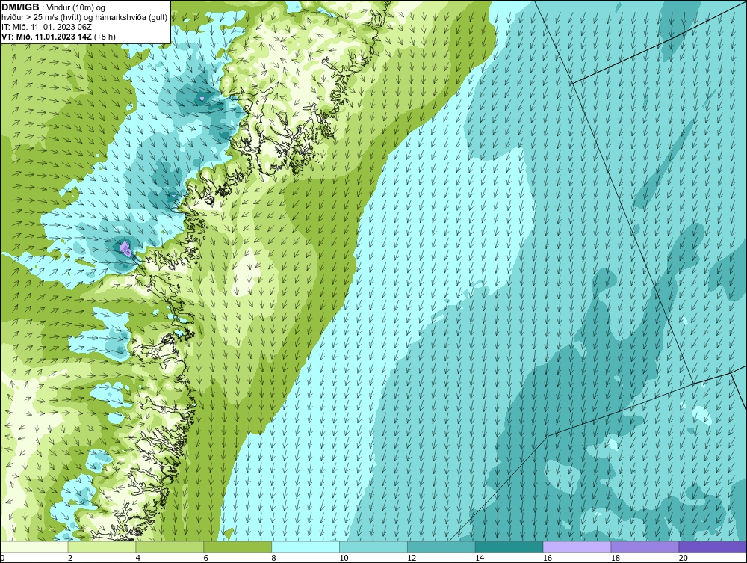Click the 0–2 m/s pale cream legend swatch
This screenshot has height=563, width=747.
[x=34, y=547]
